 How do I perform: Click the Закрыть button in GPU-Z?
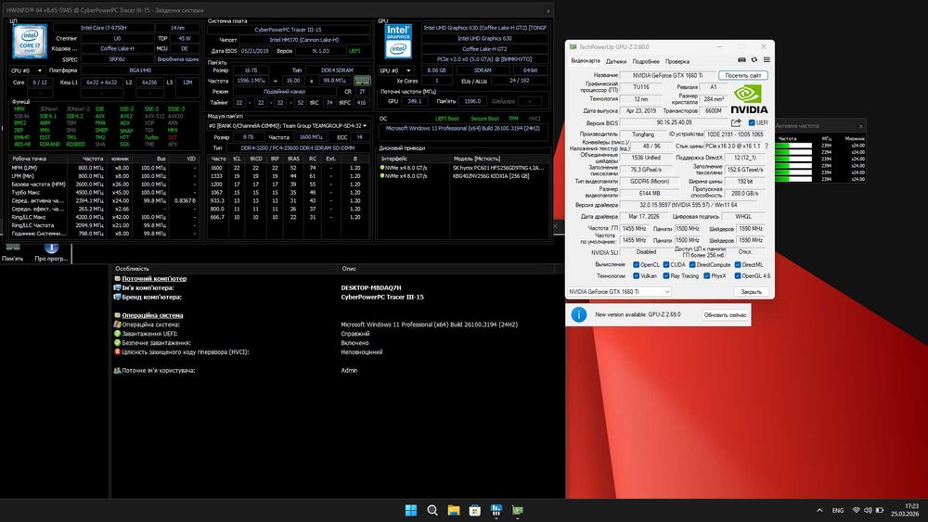[751, 292]
